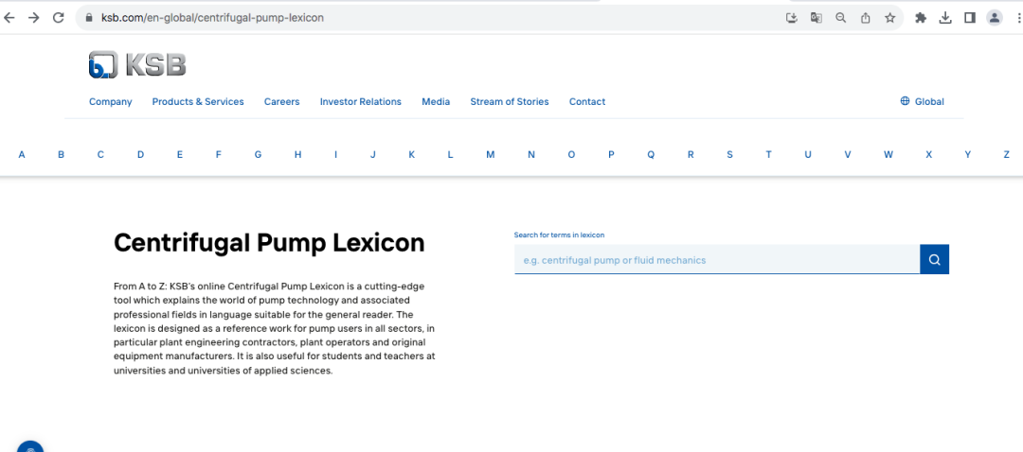The width and height of the screenshot is (1023, 452).
Task: Toggle the browser side panel icon
Action: tap(970, 18)
